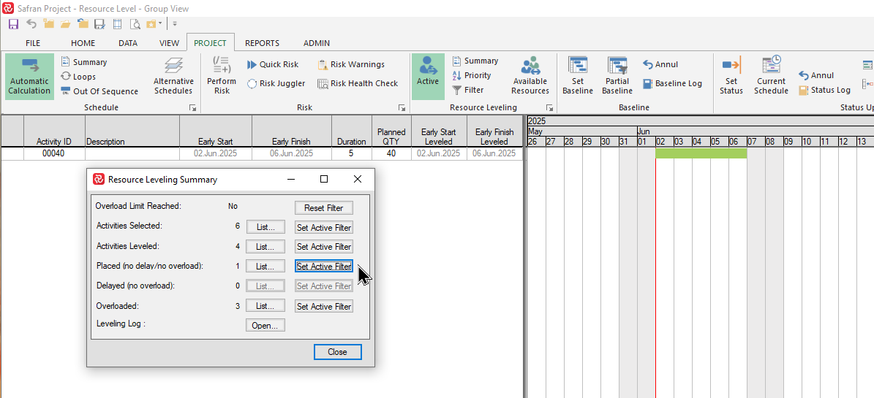Click Current Schedule
Viewport: 874px width, 398px height.
click(772, 77)
